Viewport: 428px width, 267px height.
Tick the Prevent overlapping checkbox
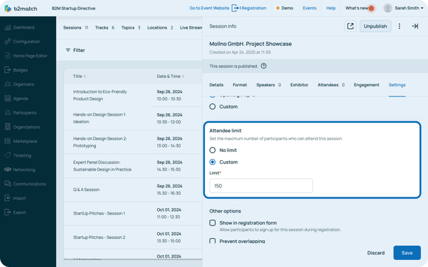click(212, 241)
